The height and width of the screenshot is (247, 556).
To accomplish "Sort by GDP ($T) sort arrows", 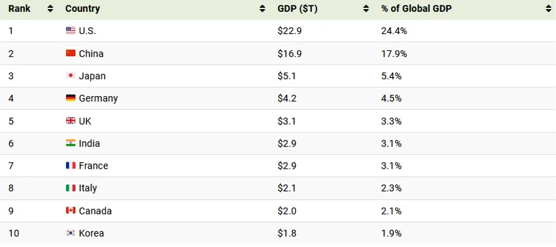I will (x=366, y=9).
